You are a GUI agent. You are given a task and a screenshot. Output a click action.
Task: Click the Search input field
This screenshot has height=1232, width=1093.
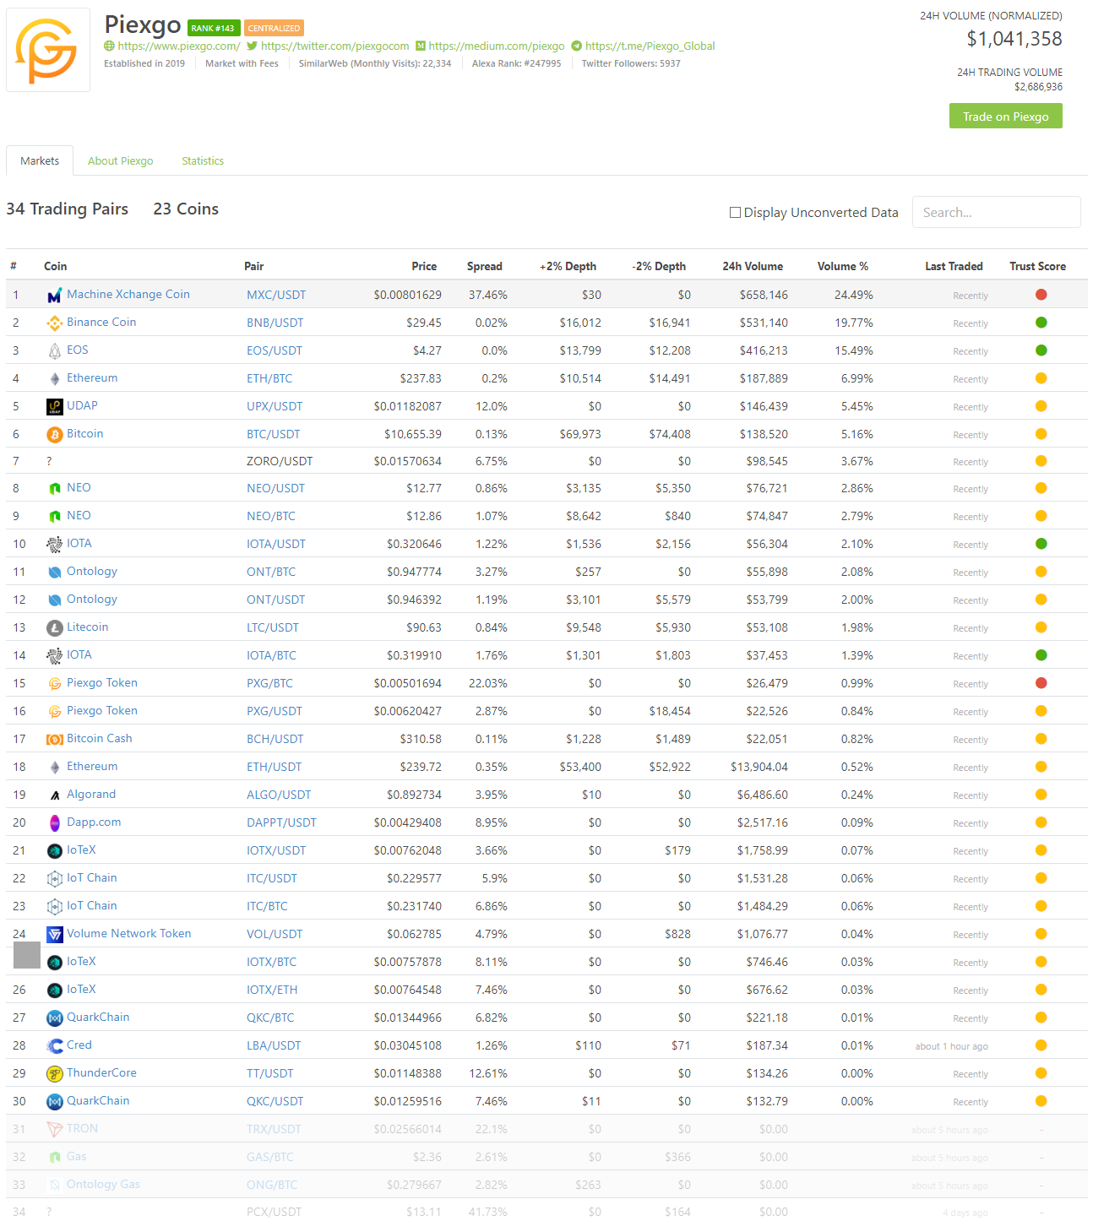click(x=996, y=213)
